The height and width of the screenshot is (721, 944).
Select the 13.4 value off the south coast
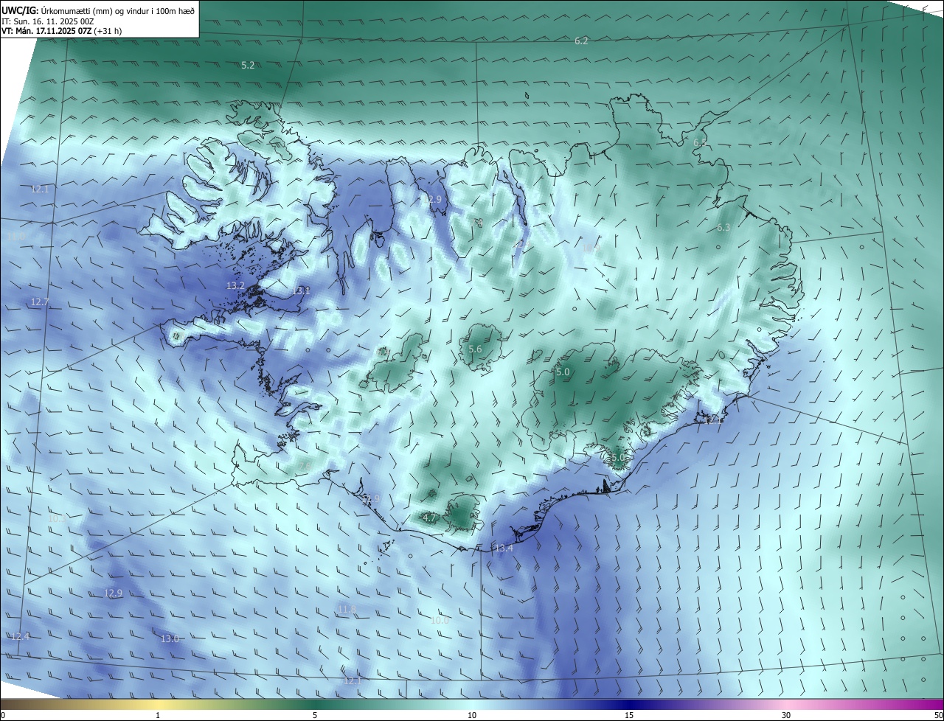(x=504, y=548)
